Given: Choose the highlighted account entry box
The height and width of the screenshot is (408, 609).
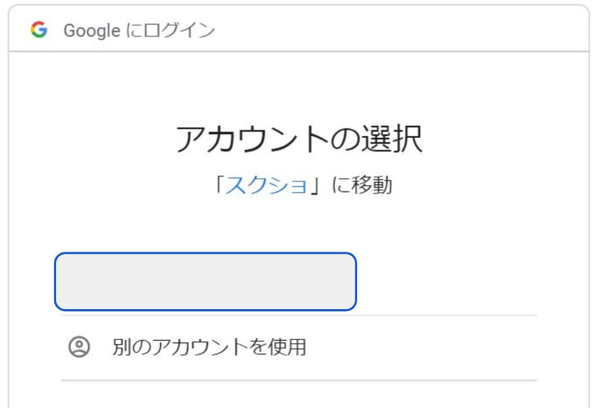Looking at the screenshot, I should [205, 281].
